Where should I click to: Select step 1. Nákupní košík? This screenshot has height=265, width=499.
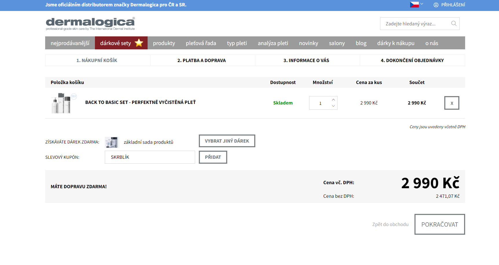[98, 60]
